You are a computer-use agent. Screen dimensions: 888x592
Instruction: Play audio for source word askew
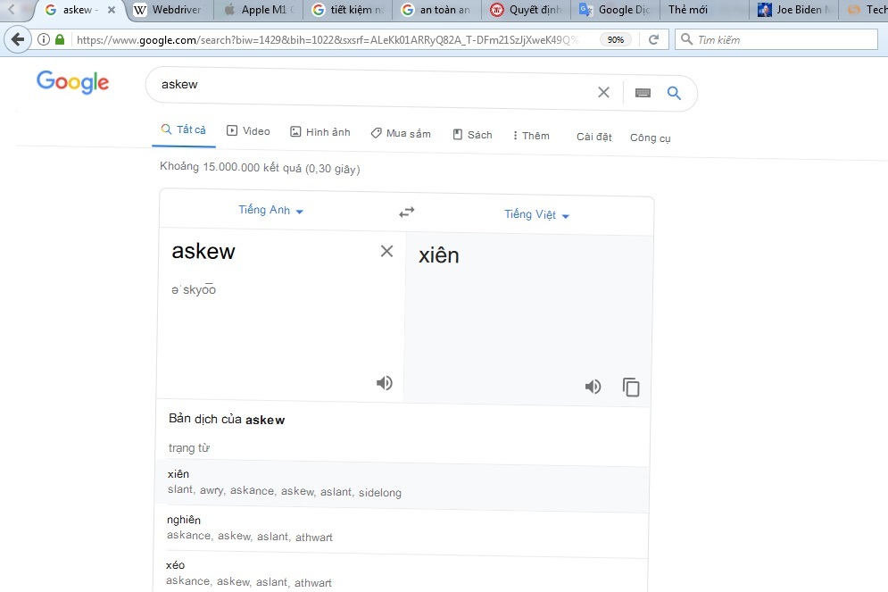click(x=384, y=383)
